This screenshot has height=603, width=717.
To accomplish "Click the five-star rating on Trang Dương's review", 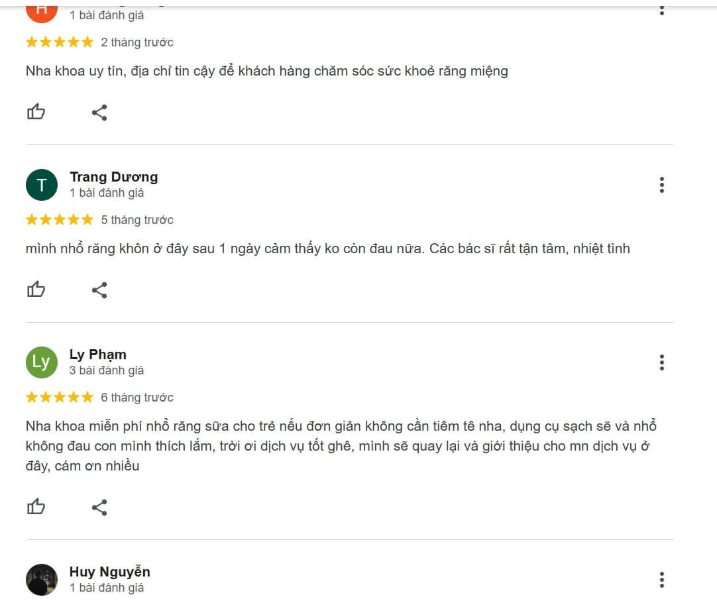I will 60,219.
